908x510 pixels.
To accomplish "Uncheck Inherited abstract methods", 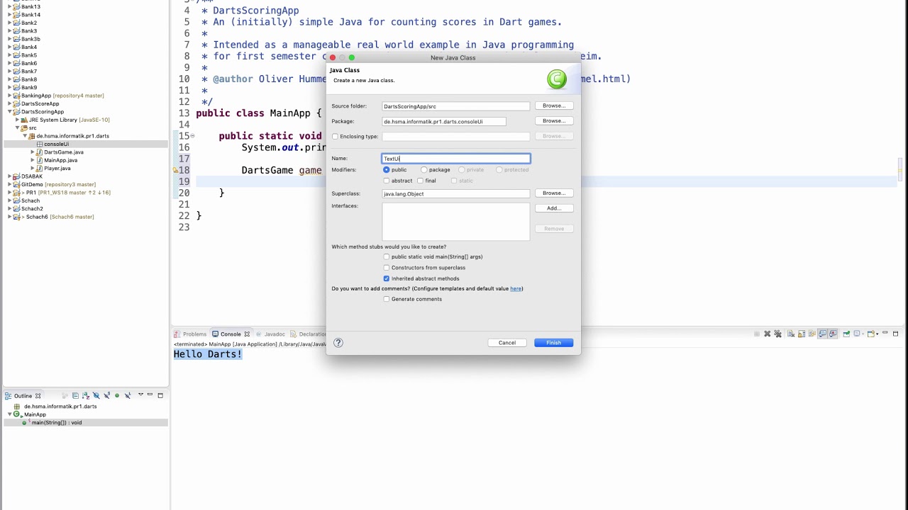I will [387, 278].
